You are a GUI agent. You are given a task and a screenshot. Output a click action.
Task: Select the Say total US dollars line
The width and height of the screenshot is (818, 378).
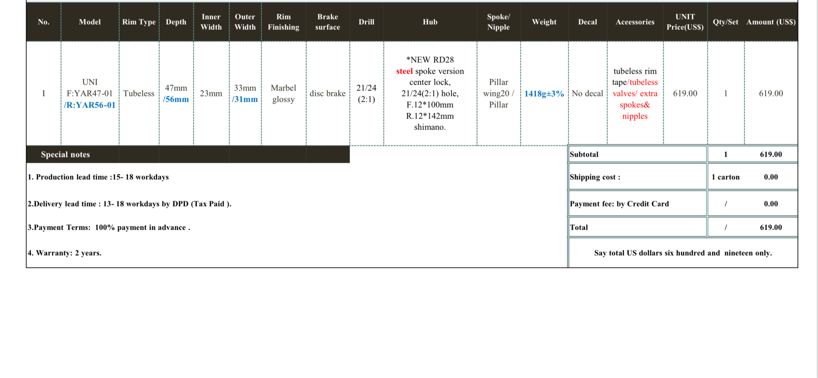(683, 253)
